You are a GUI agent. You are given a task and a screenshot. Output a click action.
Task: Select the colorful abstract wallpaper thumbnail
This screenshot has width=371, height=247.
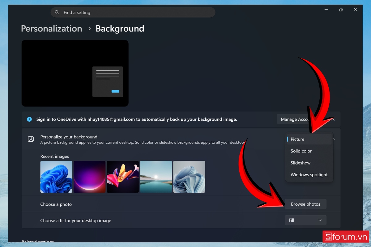point(123,177)
